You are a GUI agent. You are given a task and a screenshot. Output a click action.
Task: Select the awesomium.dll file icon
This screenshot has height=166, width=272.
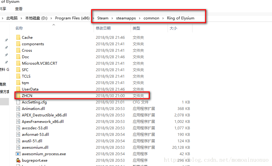(x=18, y=147)
